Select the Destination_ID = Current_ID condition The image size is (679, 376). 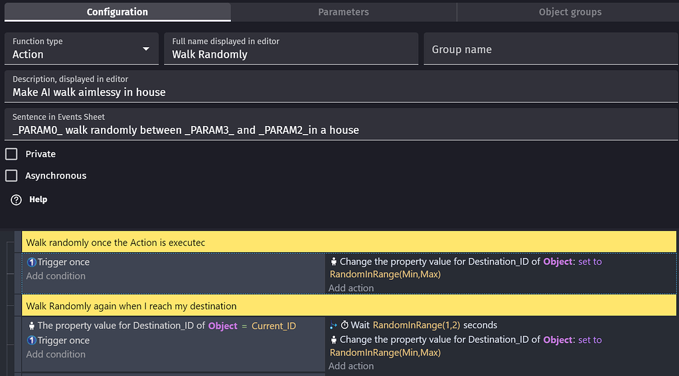click(161, 326)
